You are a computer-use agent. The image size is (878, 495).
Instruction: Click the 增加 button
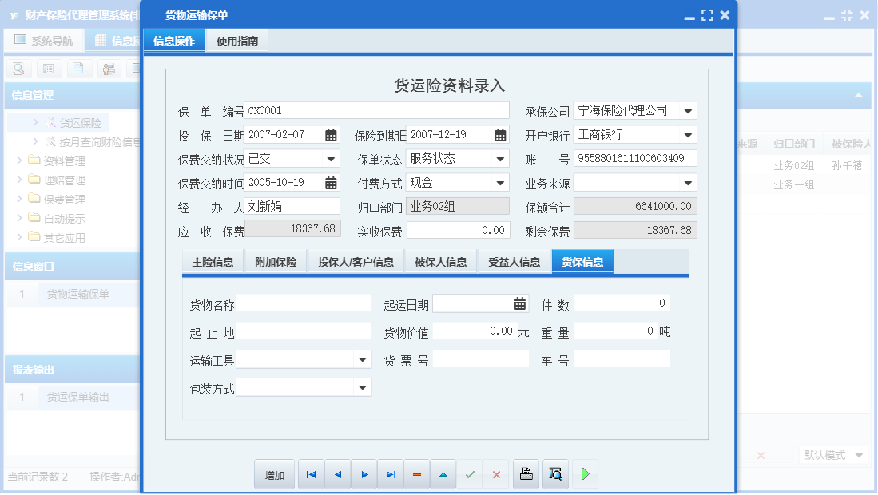click(x=274, y=473)
